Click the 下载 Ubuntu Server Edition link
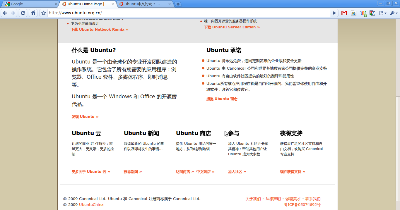Image resolution: width=400 pixels, height=210 pixels. point(232,27)
